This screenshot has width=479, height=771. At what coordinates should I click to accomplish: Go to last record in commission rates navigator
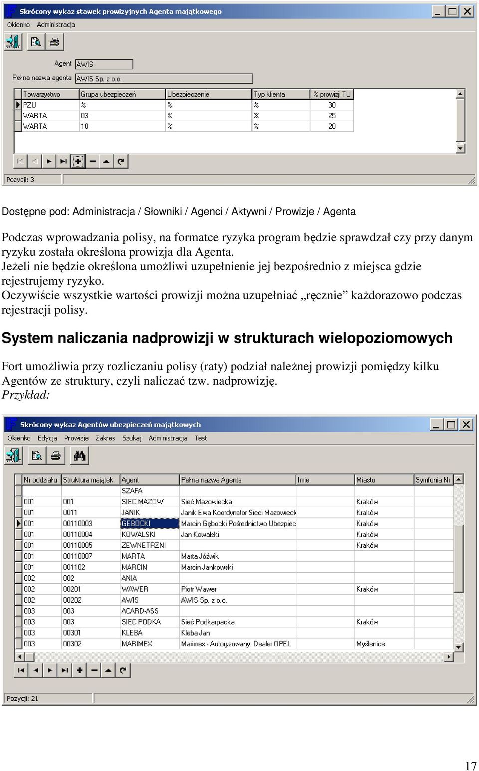[63, 161]
